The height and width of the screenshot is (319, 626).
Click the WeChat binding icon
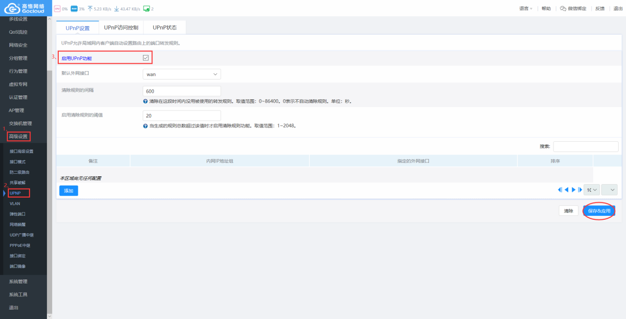tap(563, 9)
